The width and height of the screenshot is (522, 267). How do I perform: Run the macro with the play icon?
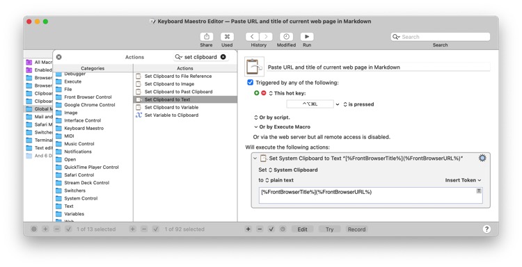(x=307, y=37)
